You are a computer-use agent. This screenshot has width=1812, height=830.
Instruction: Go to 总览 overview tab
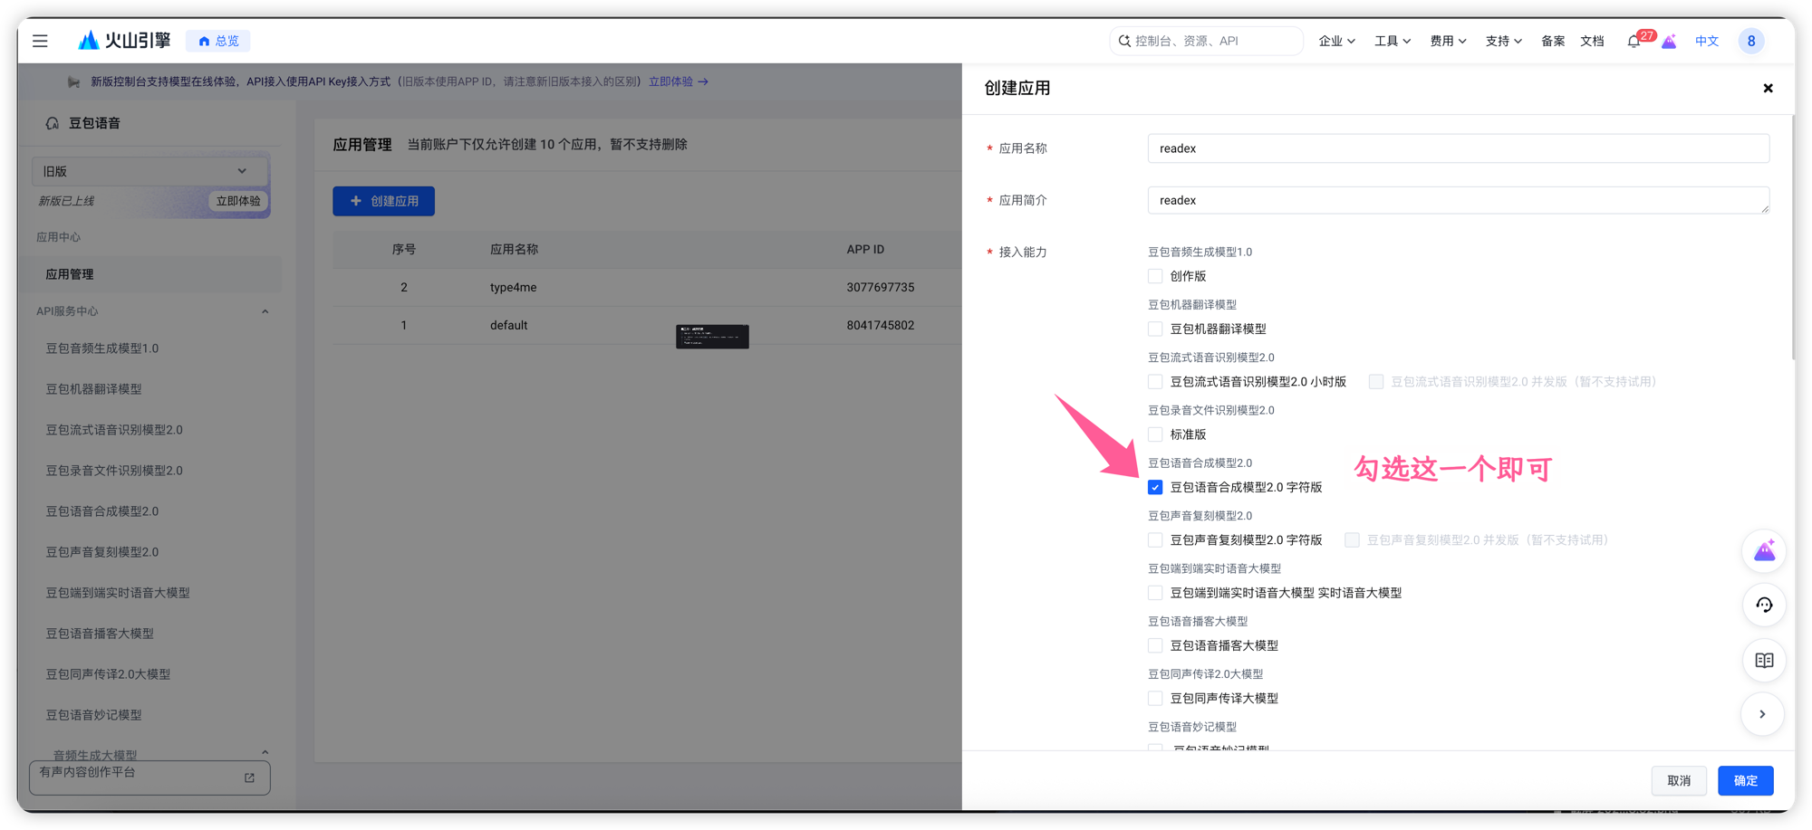tap(218, 41)
